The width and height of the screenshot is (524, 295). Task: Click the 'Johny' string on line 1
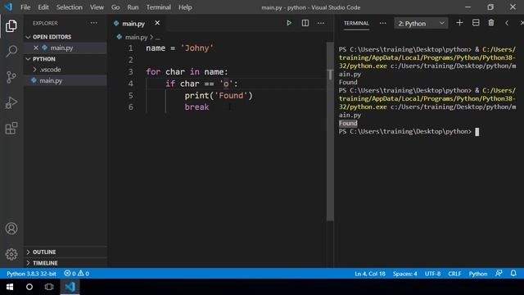pos(196,48)
